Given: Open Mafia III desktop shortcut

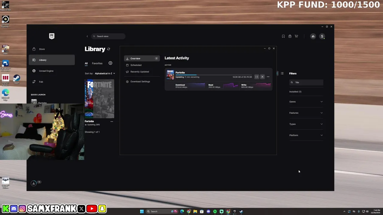Looking at the screenshot, I should (x=5, y=81).
